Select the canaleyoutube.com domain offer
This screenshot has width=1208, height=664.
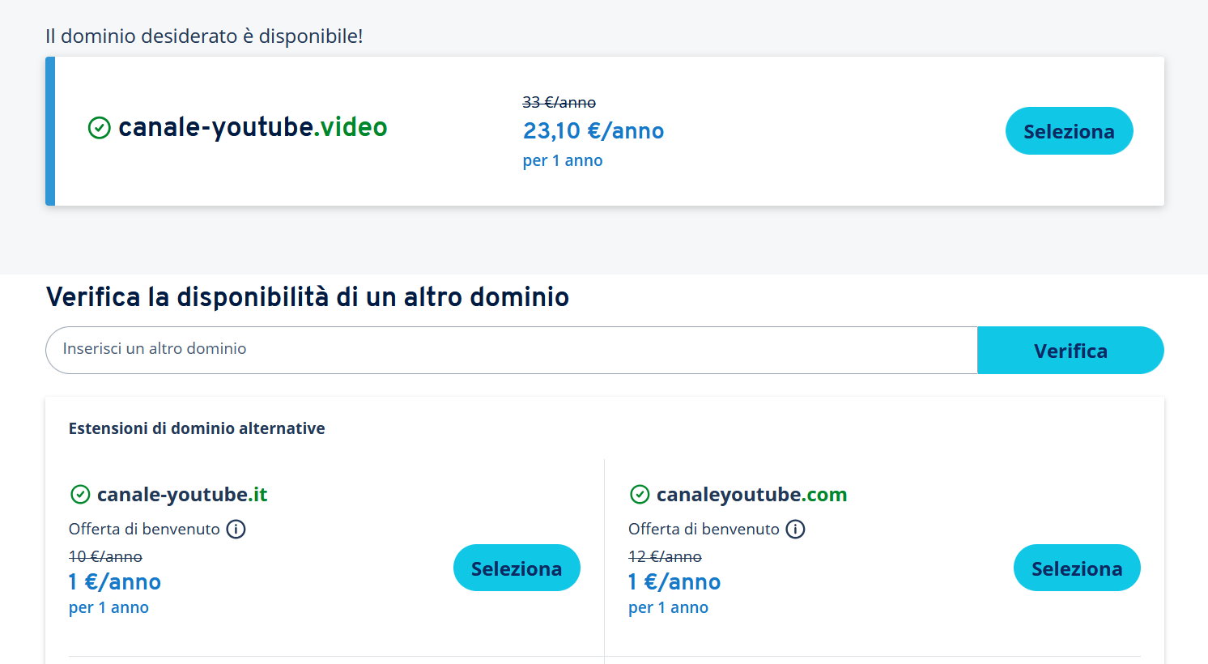click(x=1077, y=568)
